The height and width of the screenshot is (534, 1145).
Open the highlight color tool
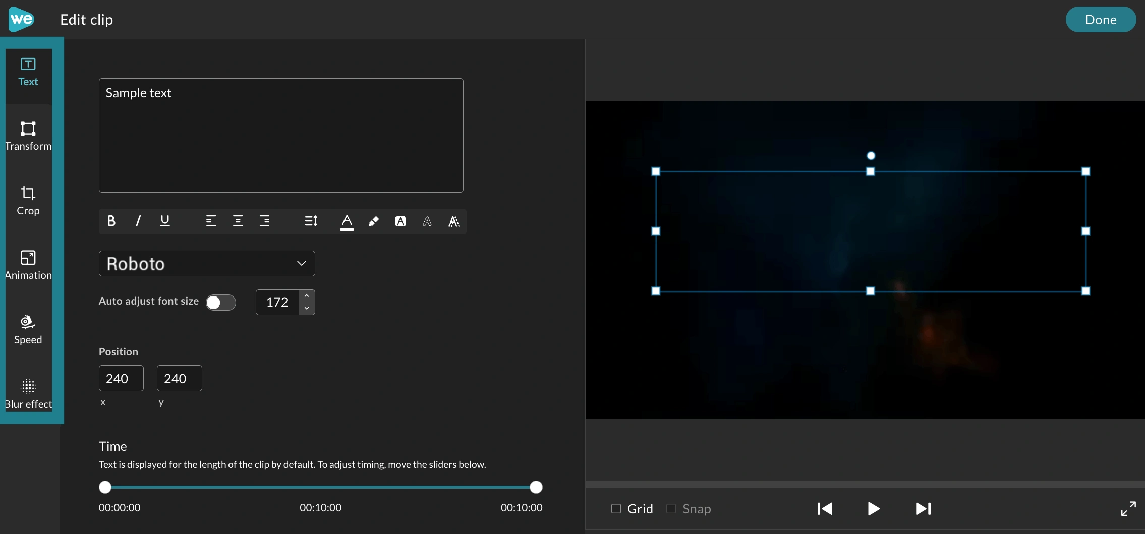click(x=374, y=221)
